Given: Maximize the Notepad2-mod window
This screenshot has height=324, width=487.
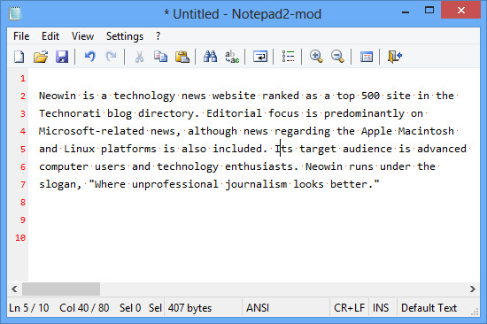Looking at the screenshot, I should 429,11.
